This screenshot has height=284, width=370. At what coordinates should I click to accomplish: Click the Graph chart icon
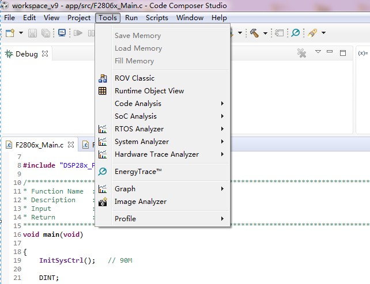point(103,189)
